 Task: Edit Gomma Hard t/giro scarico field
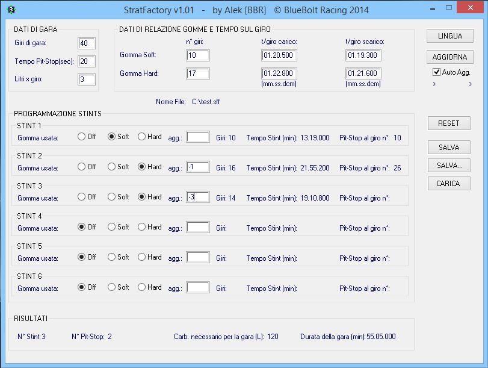click(363, 73)
